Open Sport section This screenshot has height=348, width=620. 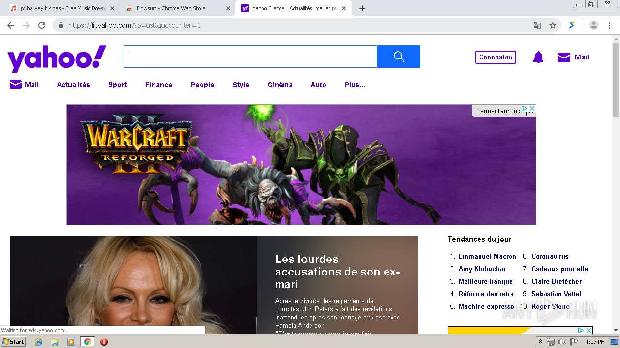point(118,85)
